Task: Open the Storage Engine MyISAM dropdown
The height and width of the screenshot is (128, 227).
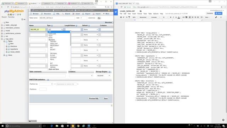Action: click(x=103, y=76)
